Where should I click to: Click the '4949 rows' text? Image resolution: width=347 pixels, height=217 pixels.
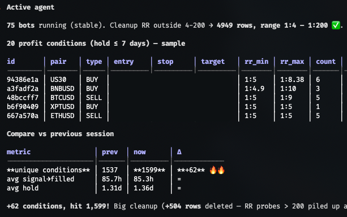(x=235, y=25)
